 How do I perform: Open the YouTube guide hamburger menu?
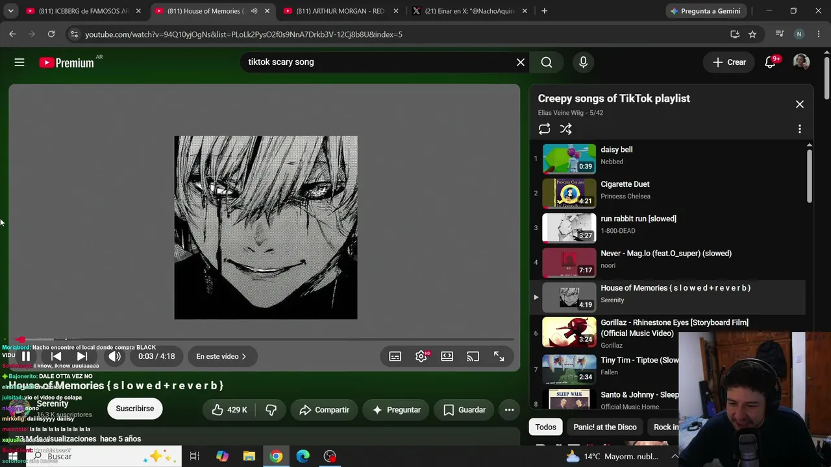(19, 62)
